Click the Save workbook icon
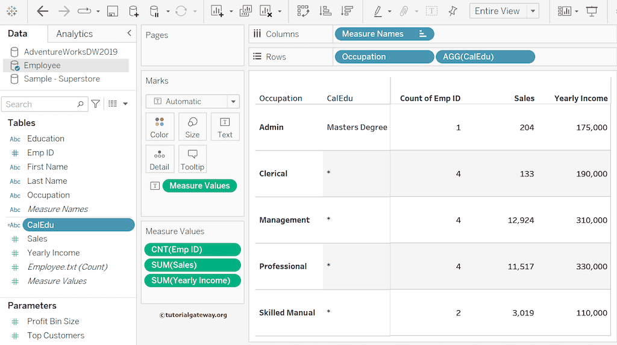 [x=112, y=11]
